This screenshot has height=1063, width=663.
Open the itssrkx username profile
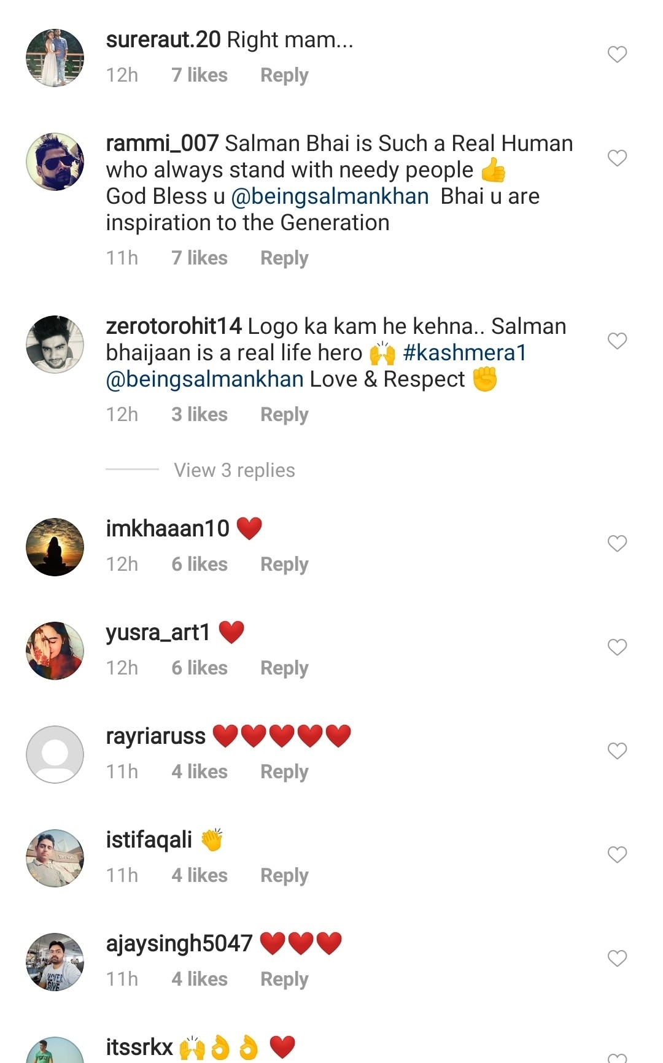pyautogui.click(x=139, y=1047)
